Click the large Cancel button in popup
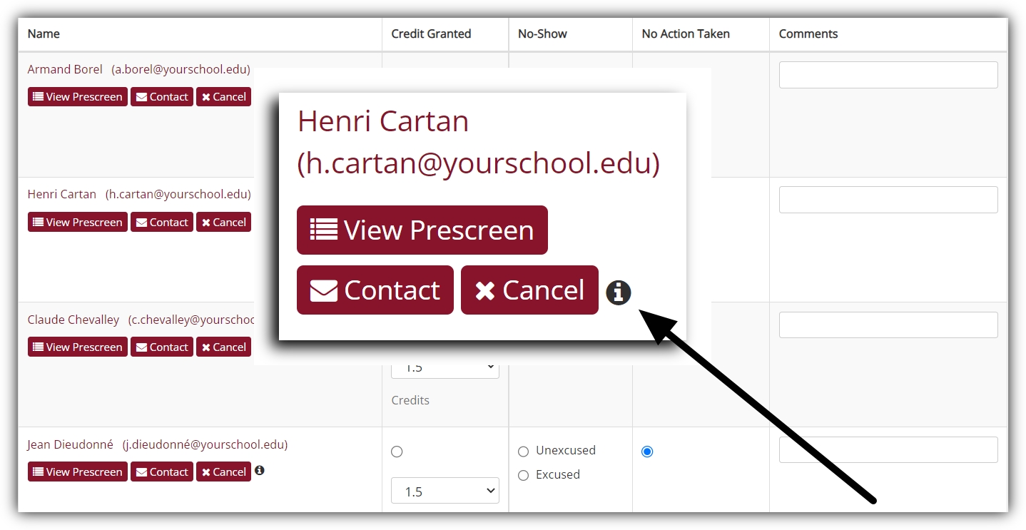Viewport: 1026px width, 530px height. point(529,290)
